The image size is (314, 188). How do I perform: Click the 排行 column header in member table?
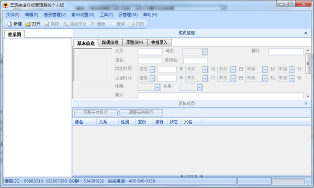(x=160, y=122)
